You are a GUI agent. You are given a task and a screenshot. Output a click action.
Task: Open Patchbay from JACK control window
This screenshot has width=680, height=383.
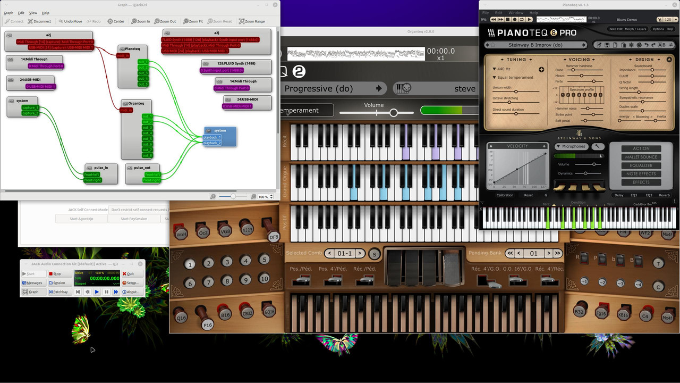point(60,292)
